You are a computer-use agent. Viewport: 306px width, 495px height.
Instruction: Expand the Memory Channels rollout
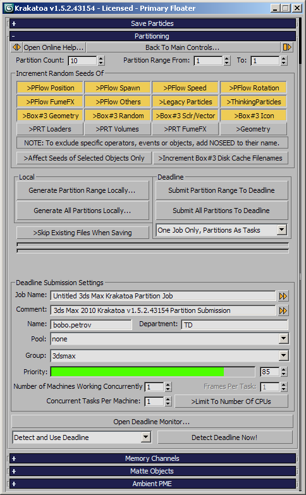click(x=152, y=458)
